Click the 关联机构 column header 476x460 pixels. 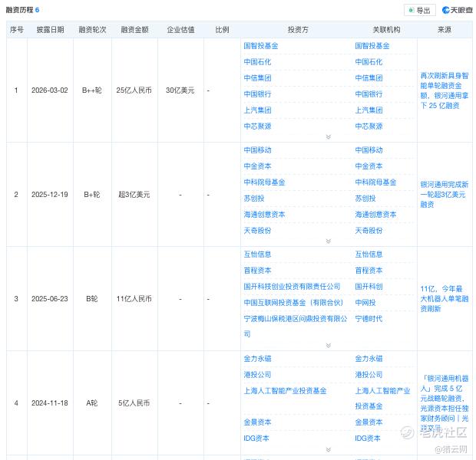(386, 30)
